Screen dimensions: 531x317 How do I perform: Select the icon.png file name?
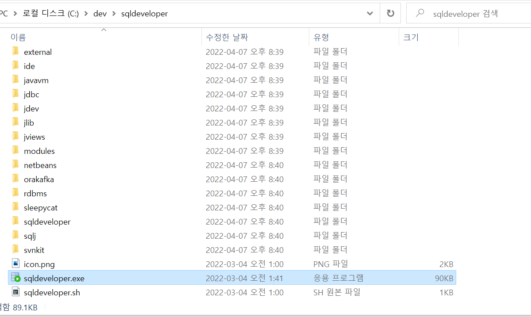39,264
